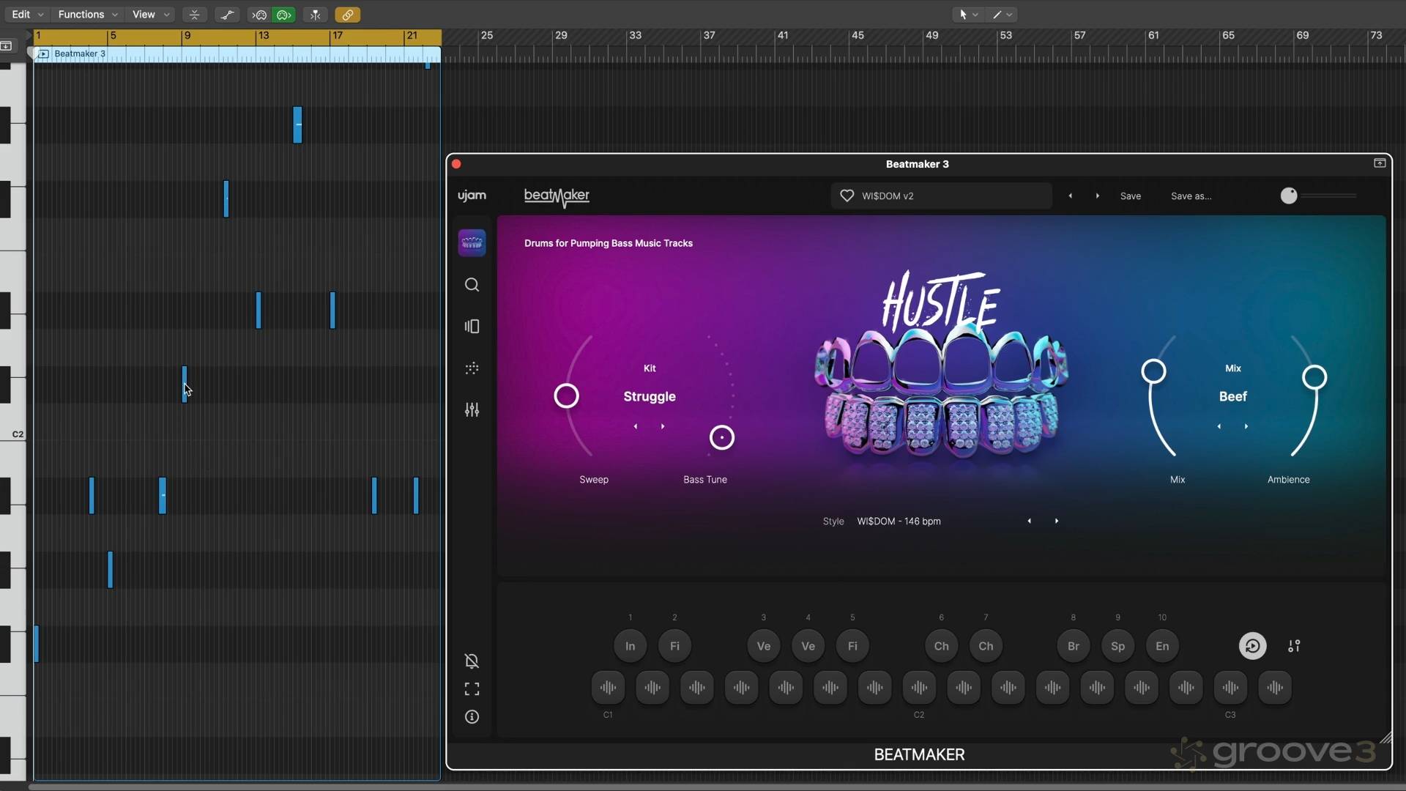
Task: Open the info icon in sidebar
Action: [472, 717]
